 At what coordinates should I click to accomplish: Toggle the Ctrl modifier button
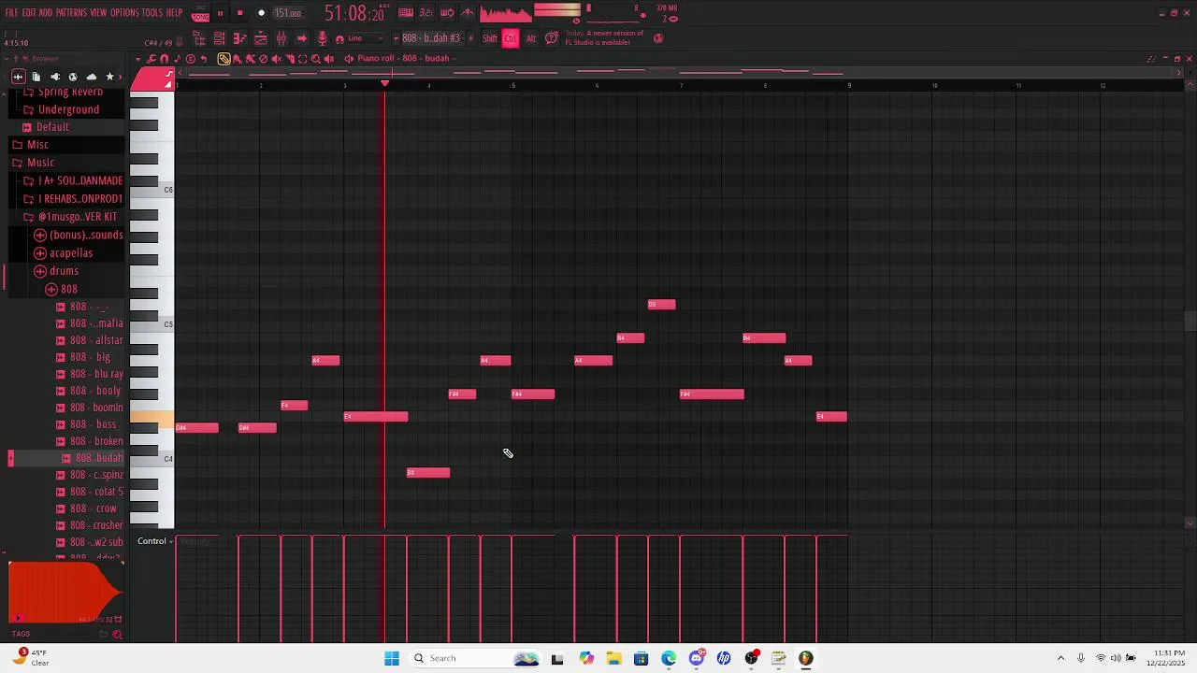click(x=511, y=38)
